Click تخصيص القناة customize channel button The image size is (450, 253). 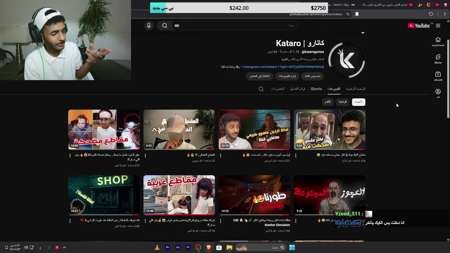(x=313, y=76)
